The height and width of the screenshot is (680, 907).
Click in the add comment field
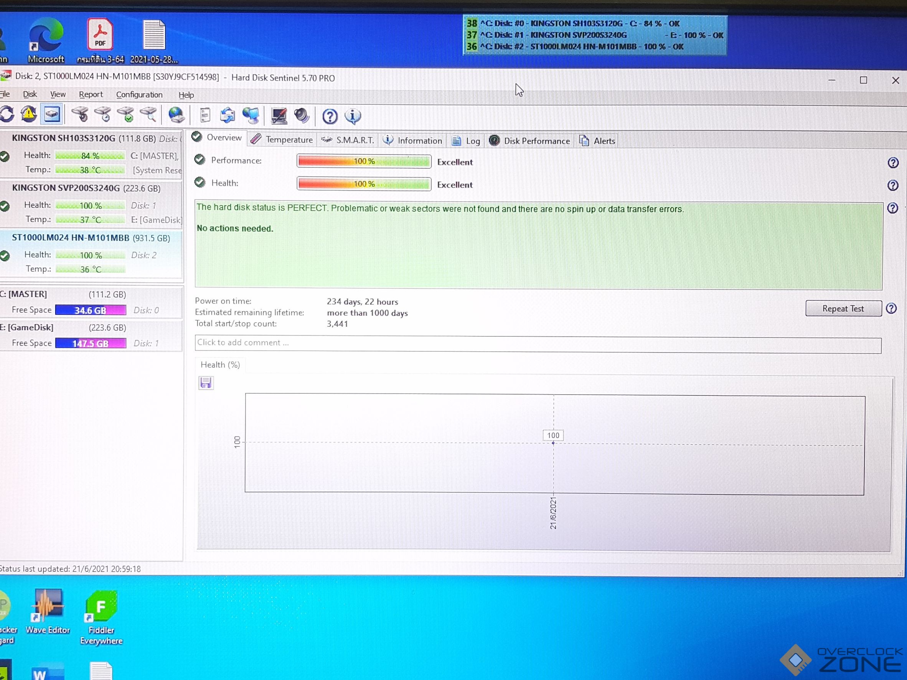point(538,344)
